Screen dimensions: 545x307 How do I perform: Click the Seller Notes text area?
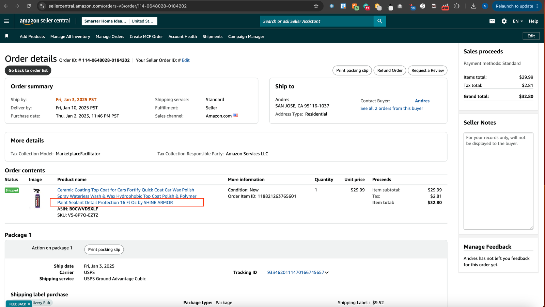point(498,181)
